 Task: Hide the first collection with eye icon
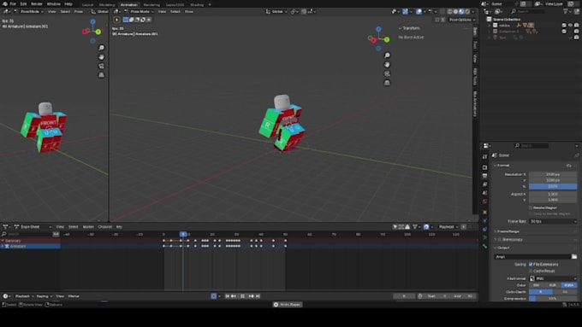[x=570, y=25]
